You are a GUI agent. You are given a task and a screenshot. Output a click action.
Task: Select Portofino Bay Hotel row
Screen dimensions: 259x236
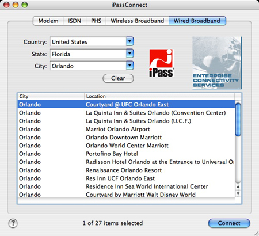click(x=126, y=154)
